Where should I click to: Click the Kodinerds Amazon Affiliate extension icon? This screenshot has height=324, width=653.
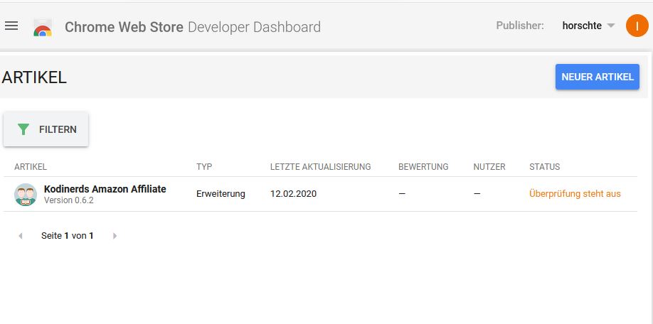pyautogui.click(x=26, y=194)
